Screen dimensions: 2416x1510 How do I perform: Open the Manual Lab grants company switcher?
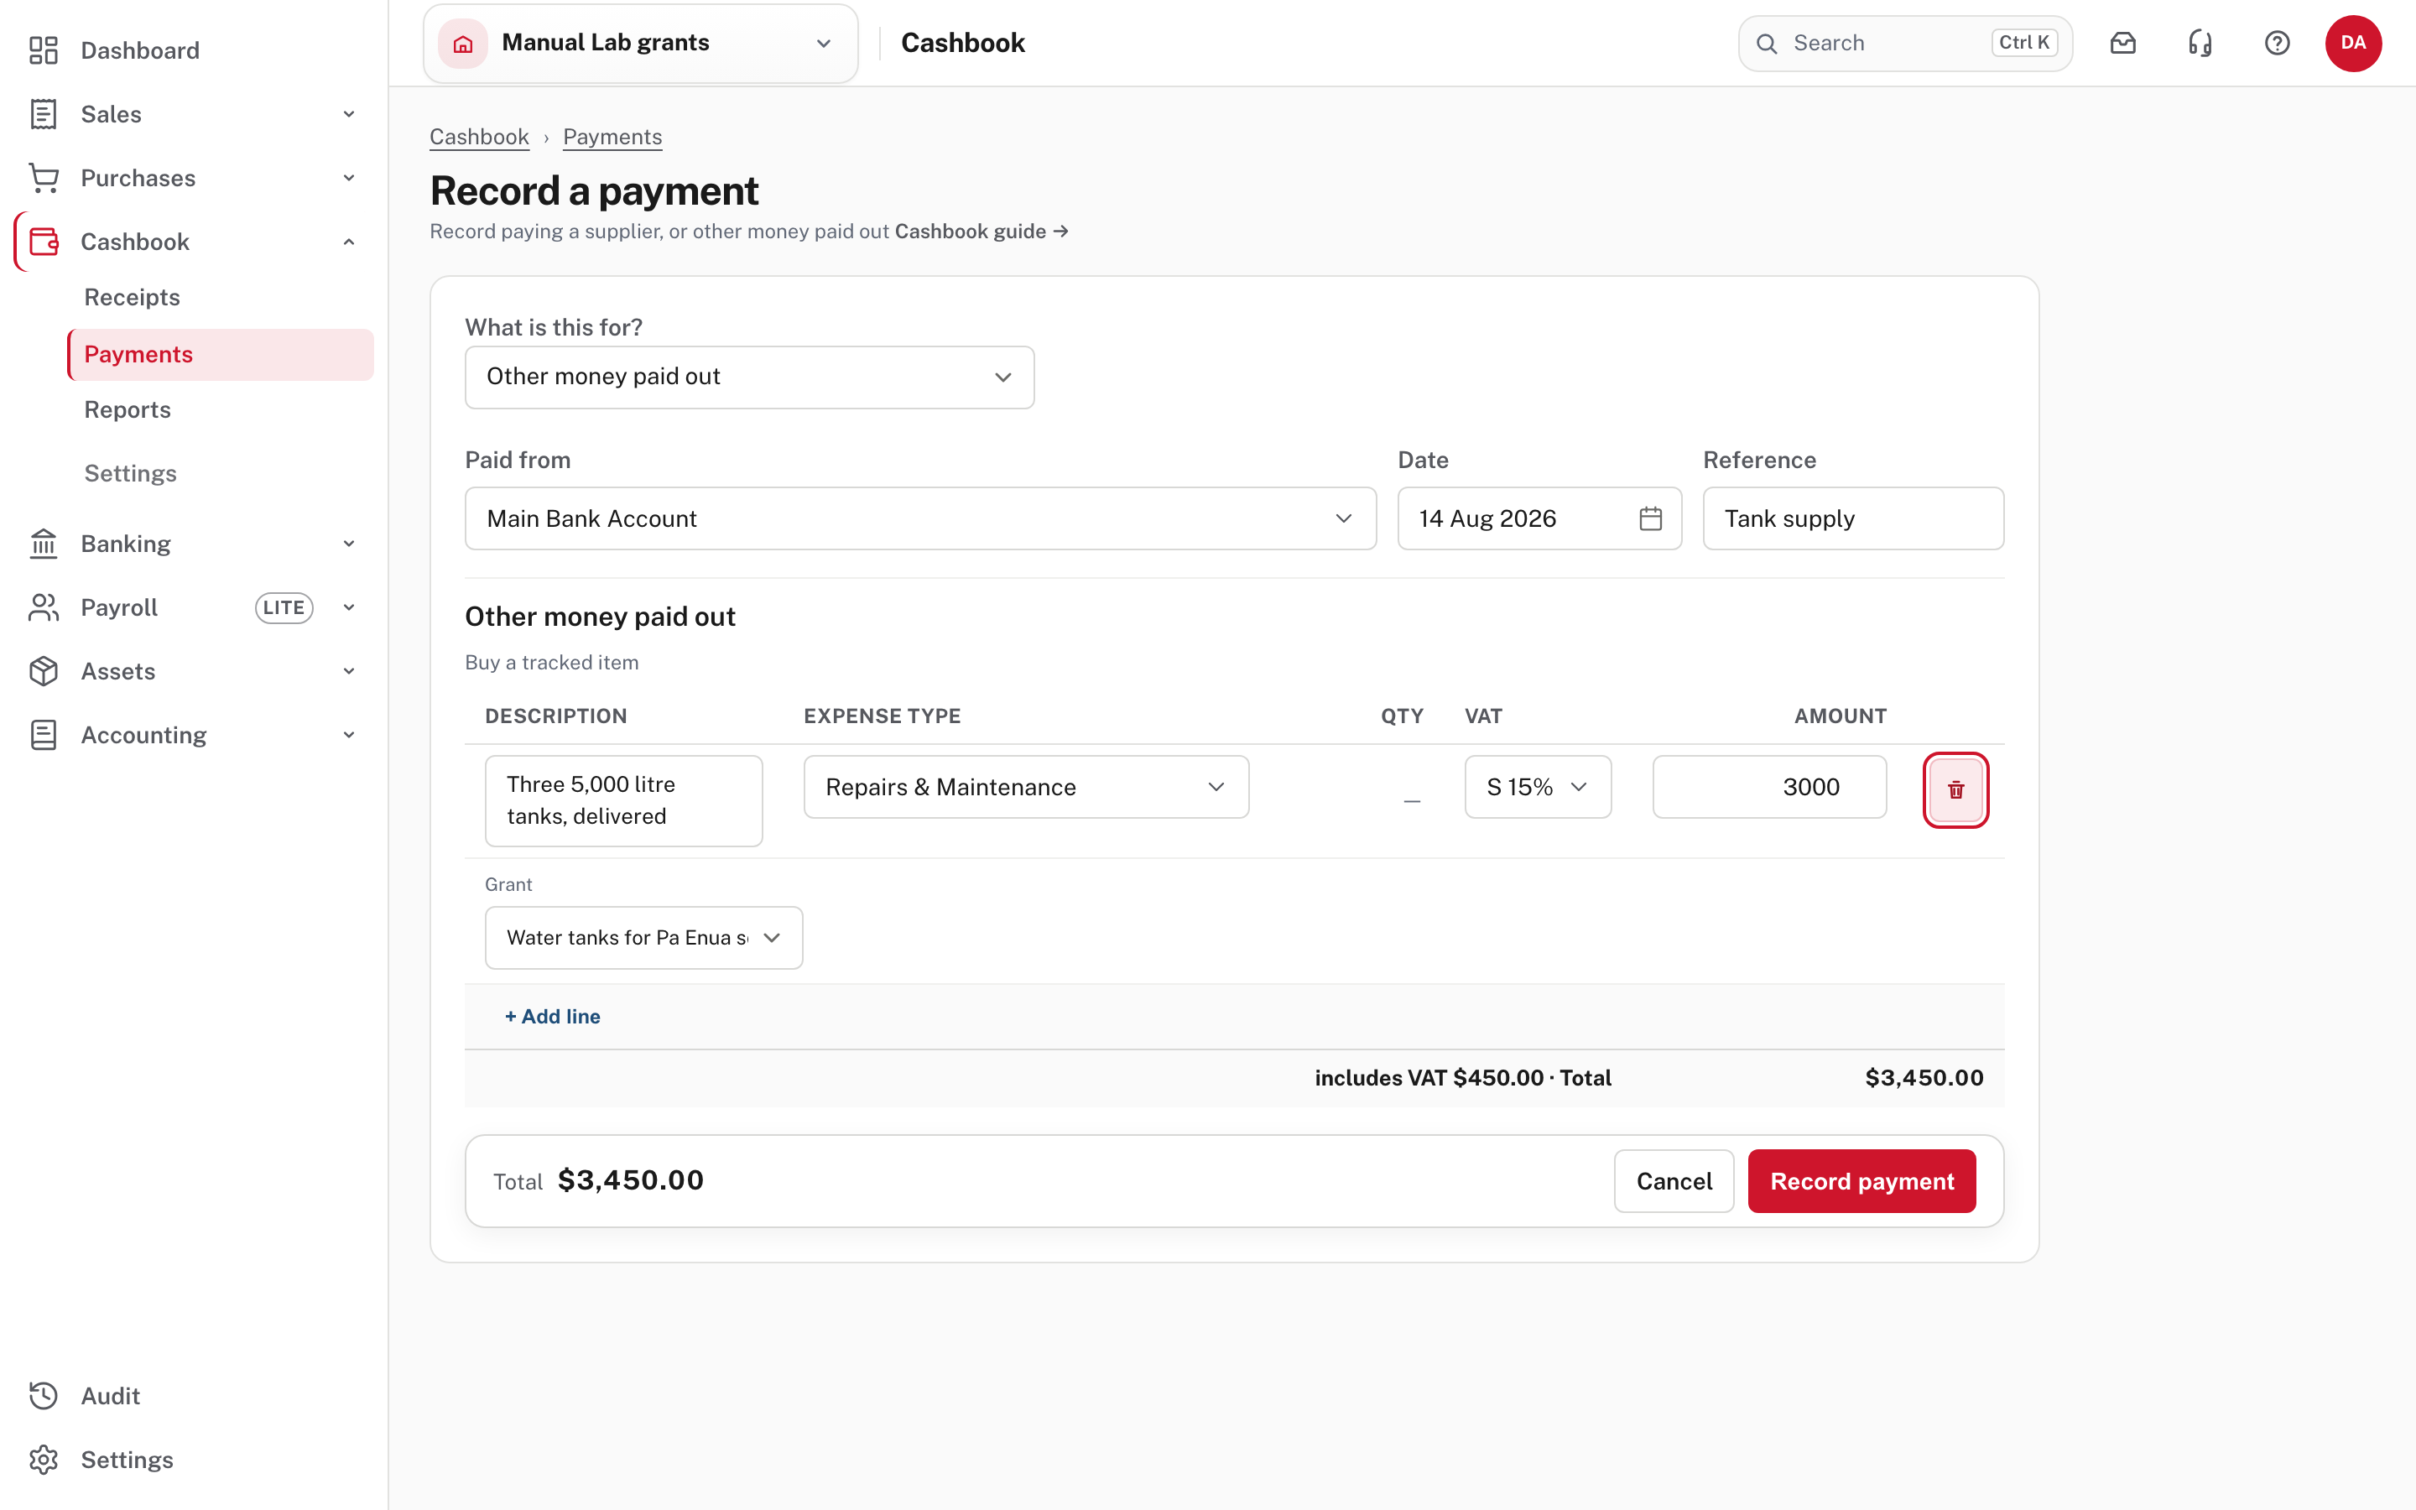[641, 43]
